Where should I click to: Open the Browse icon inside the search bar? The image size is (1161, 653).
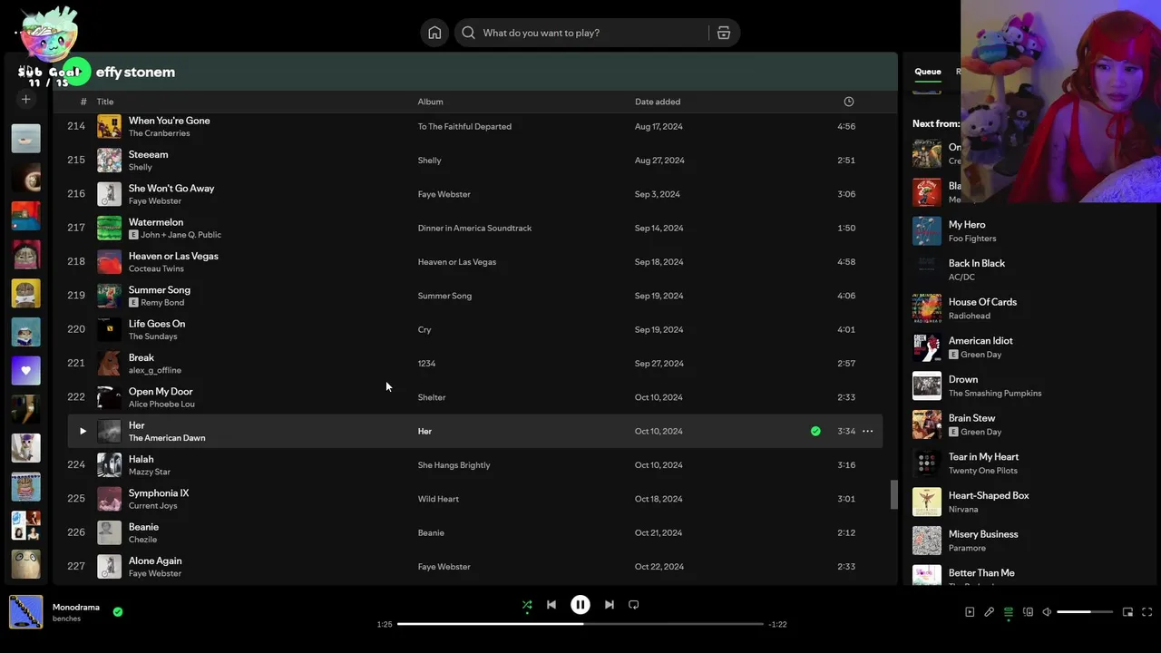point(724,33)
